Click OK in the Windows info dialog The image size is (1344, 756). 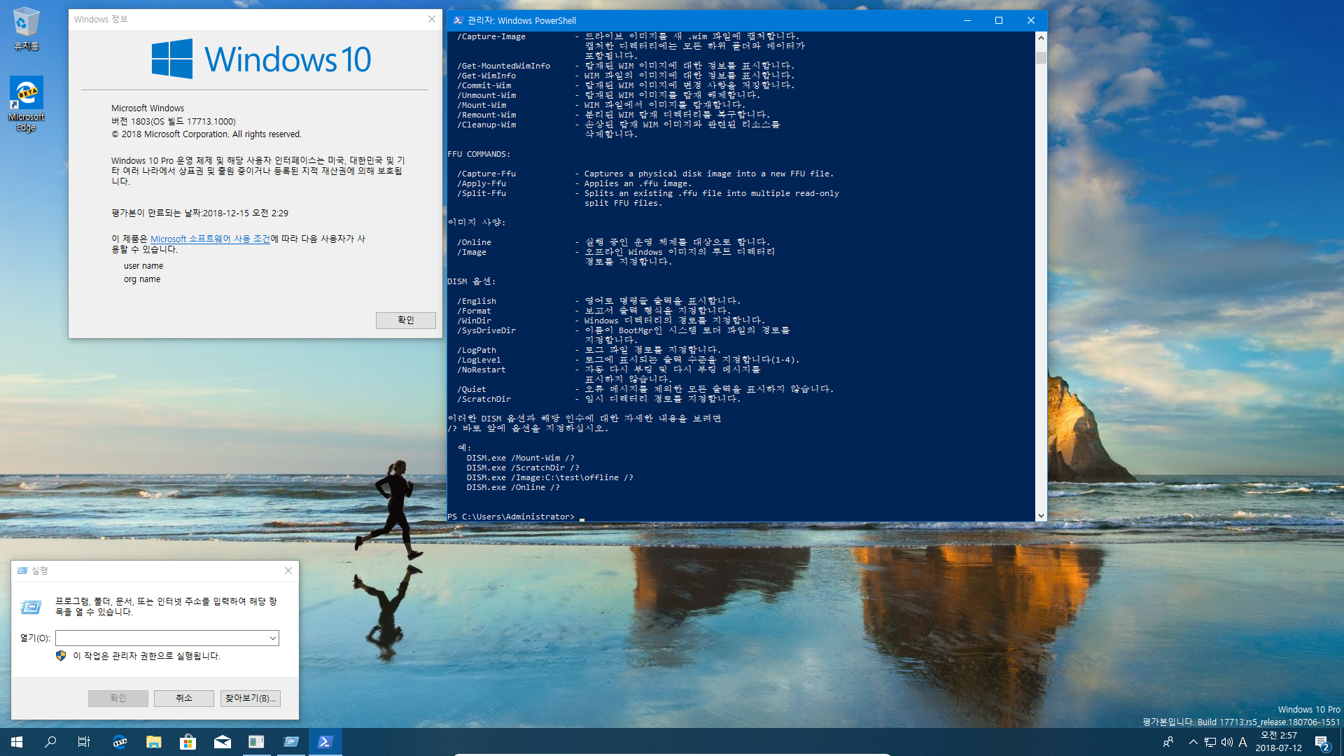(x=405, y=320)
